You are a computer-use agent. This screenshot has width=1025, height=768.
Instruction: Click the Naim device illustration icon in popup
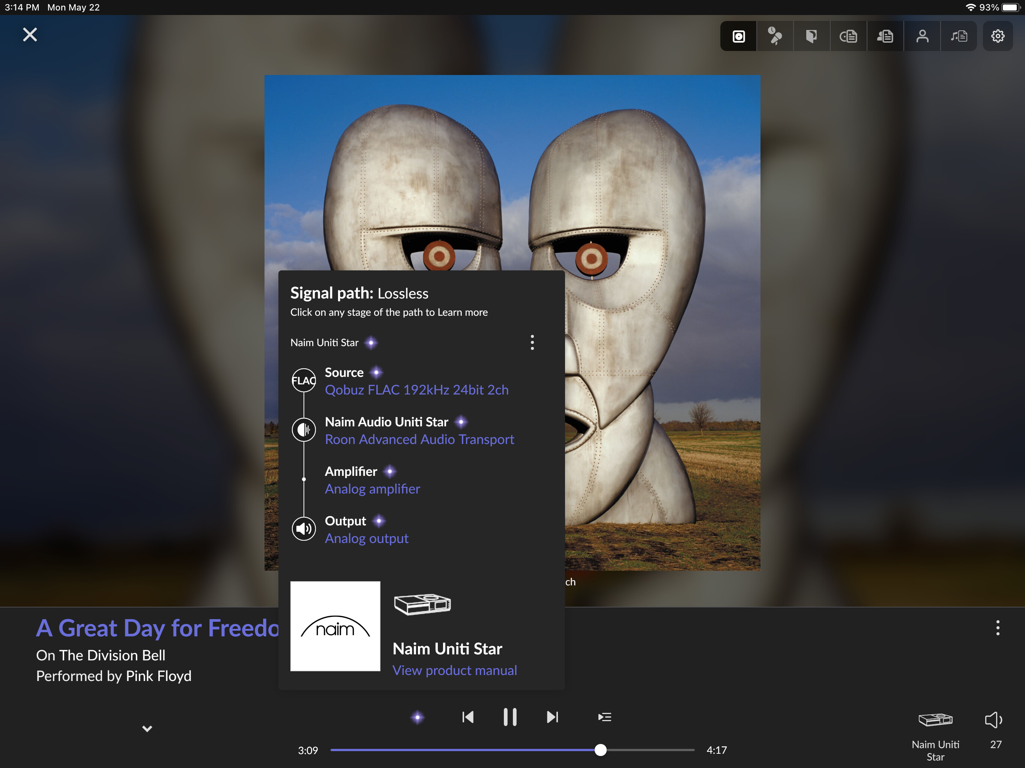[x=422, y=604]
